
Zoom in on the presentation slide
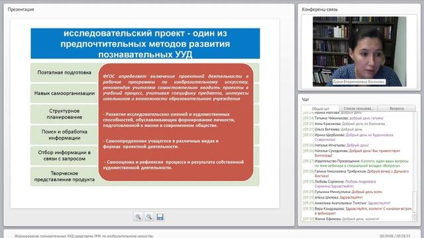point(138,217)
